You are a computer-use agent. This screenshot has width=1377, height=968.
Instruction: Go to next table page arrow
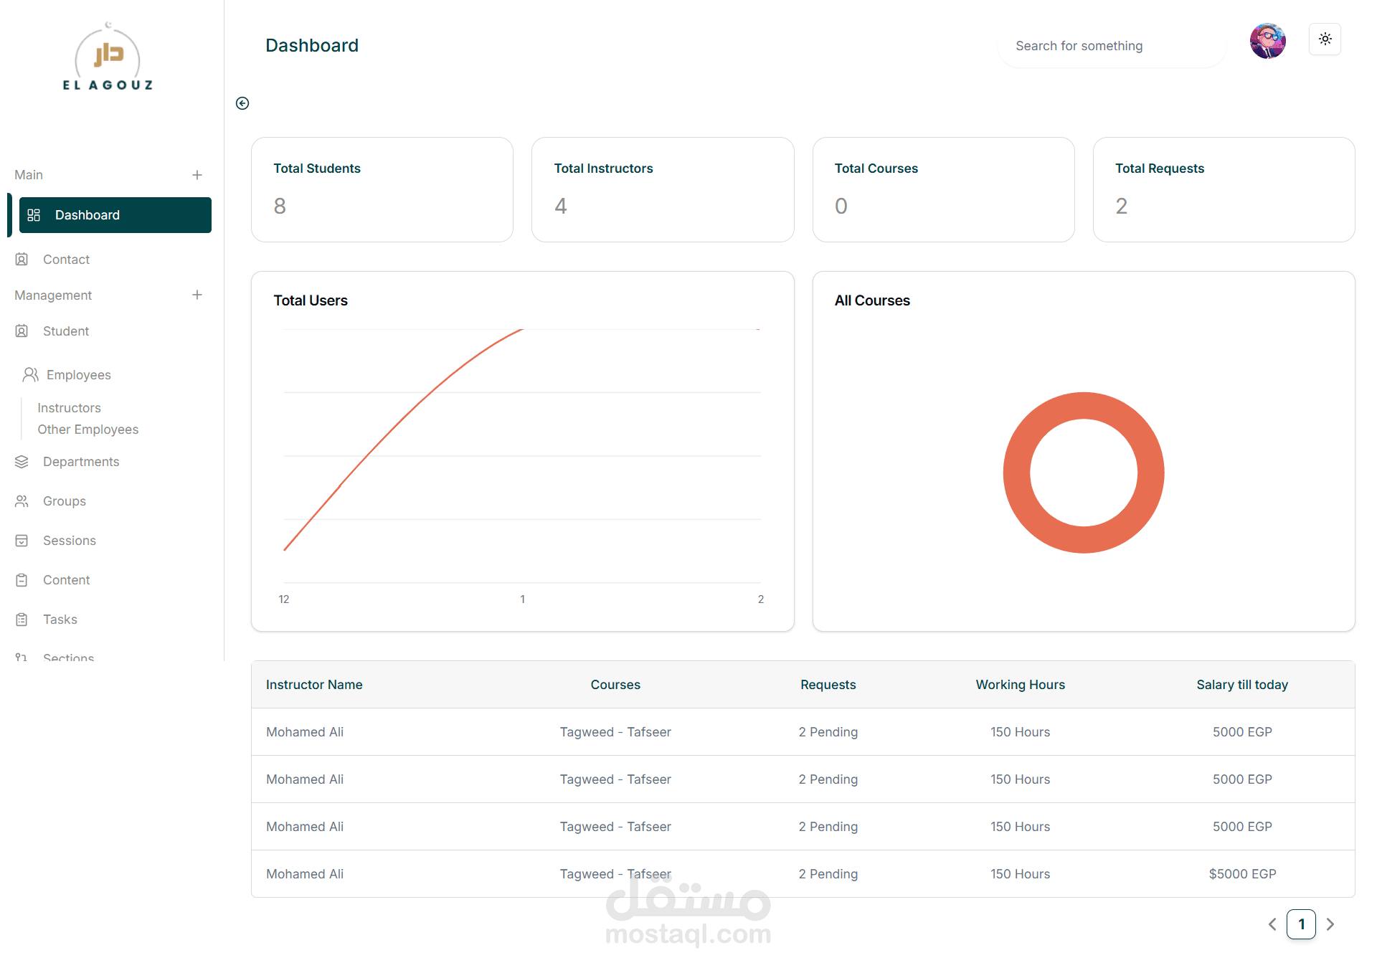[1330, 924]
